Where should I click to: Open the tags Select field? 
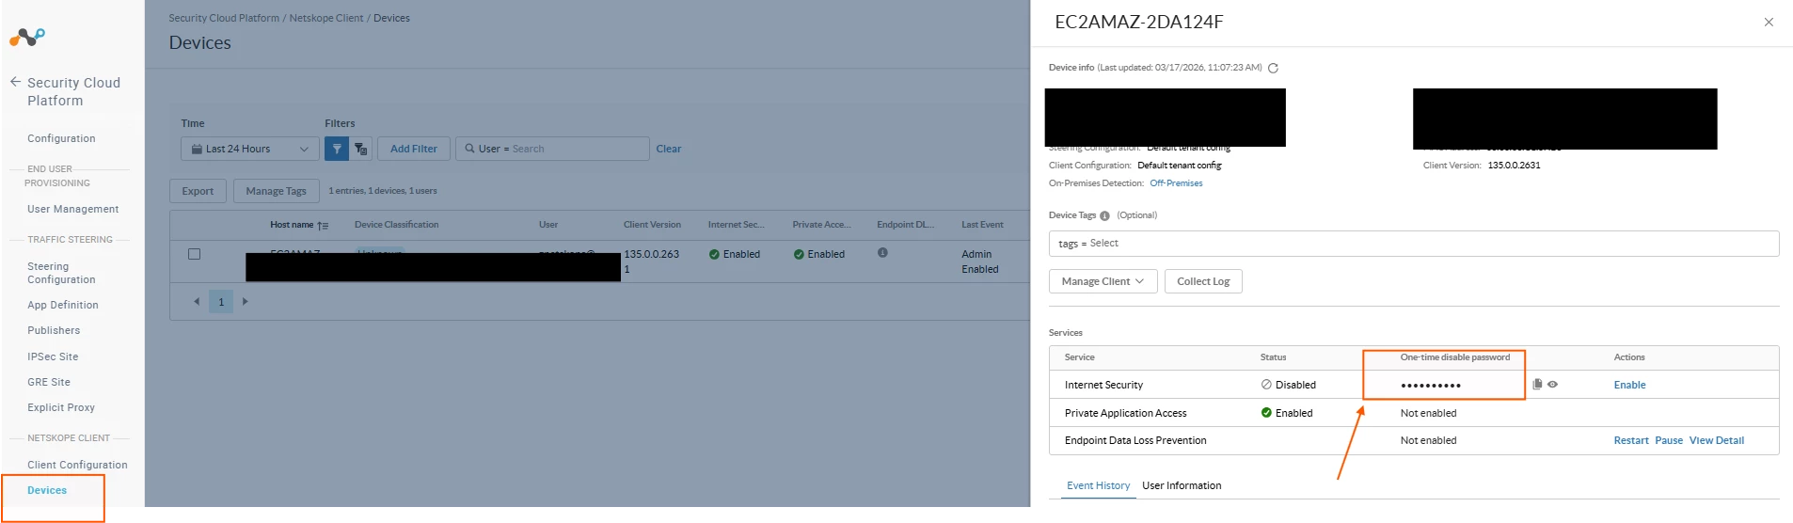[x=1413, y=244]
